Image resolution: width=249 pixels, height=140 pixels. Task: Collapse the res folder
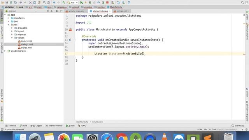click(9, 24)
